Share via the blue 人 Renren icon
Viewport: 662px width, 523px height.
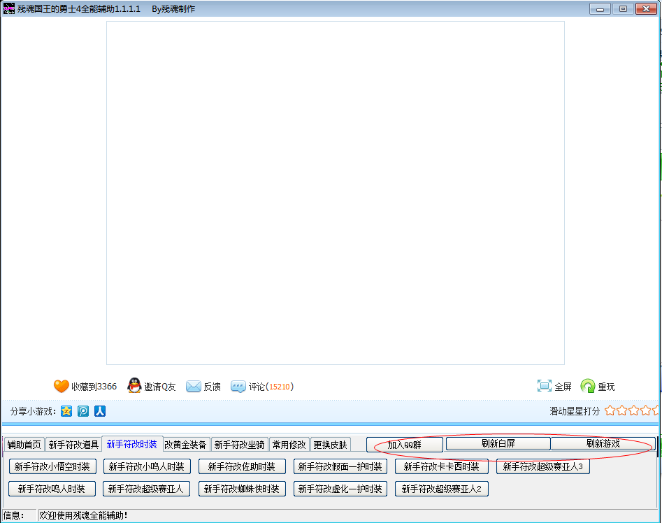pos(100,411)
